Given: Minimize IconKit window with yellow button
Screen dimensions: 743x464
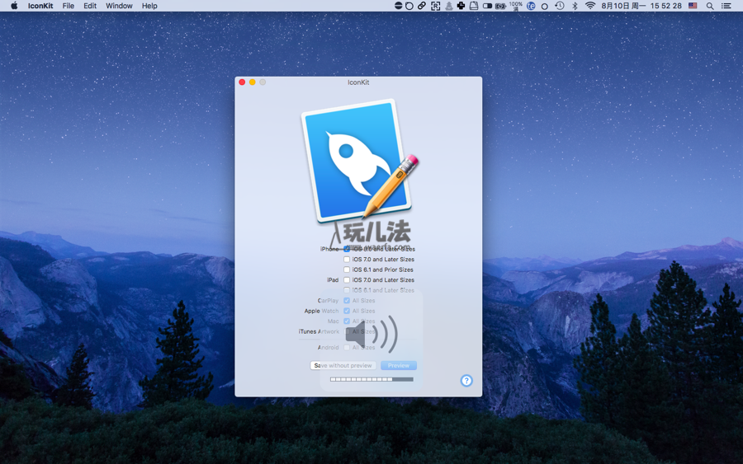Looking at the screenshot, I should [x=253, y=82].
